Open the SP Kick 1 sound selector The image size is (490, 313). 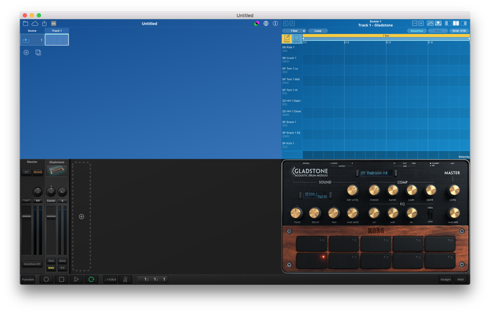click(x=315, y=195)
